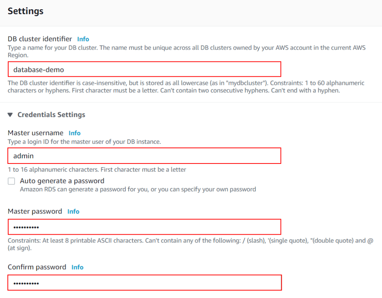Click the Master username label
The image size is (382, 298).
[x=35, y=133]
